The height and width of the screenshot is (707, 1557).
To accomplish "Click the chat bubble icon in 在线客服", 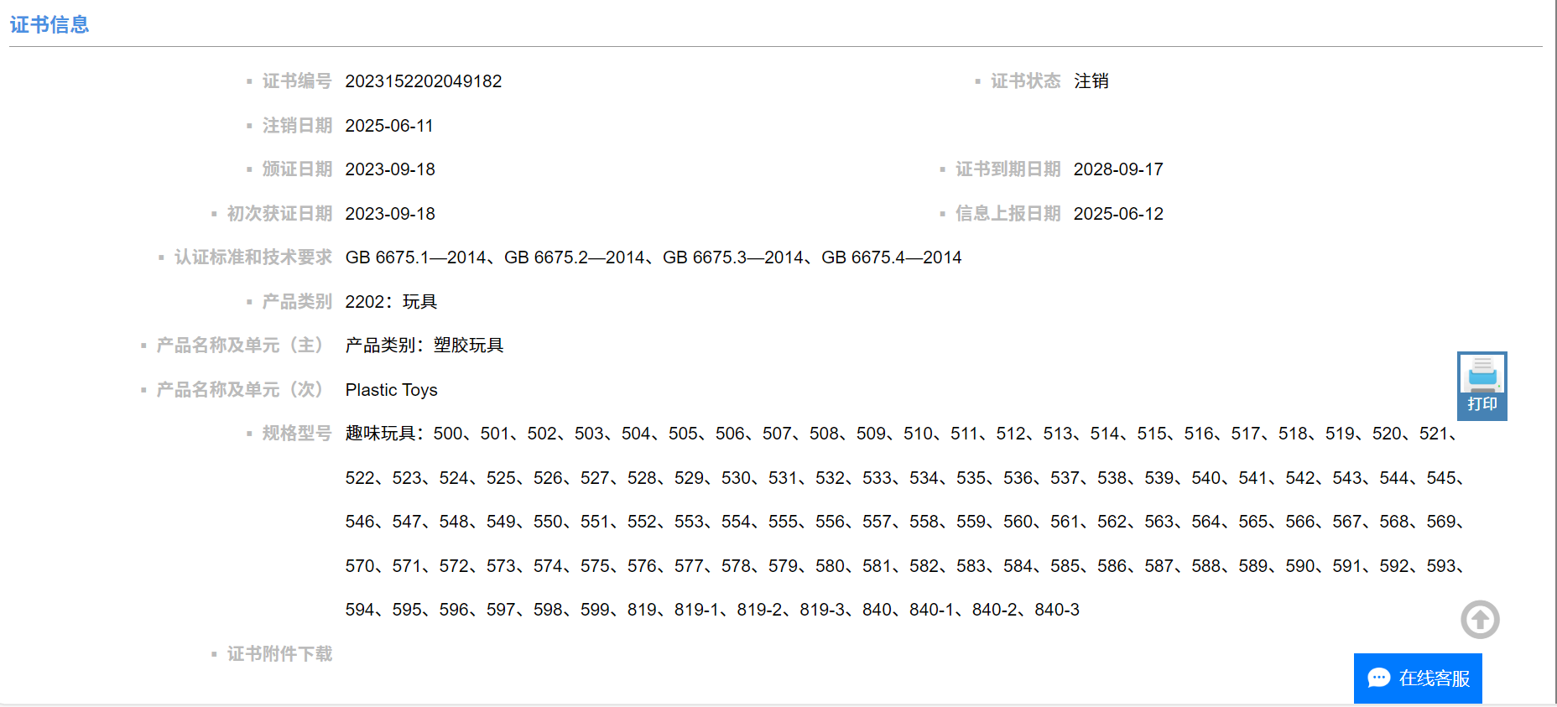I will pyautogui.click(x=1378, y=678).
